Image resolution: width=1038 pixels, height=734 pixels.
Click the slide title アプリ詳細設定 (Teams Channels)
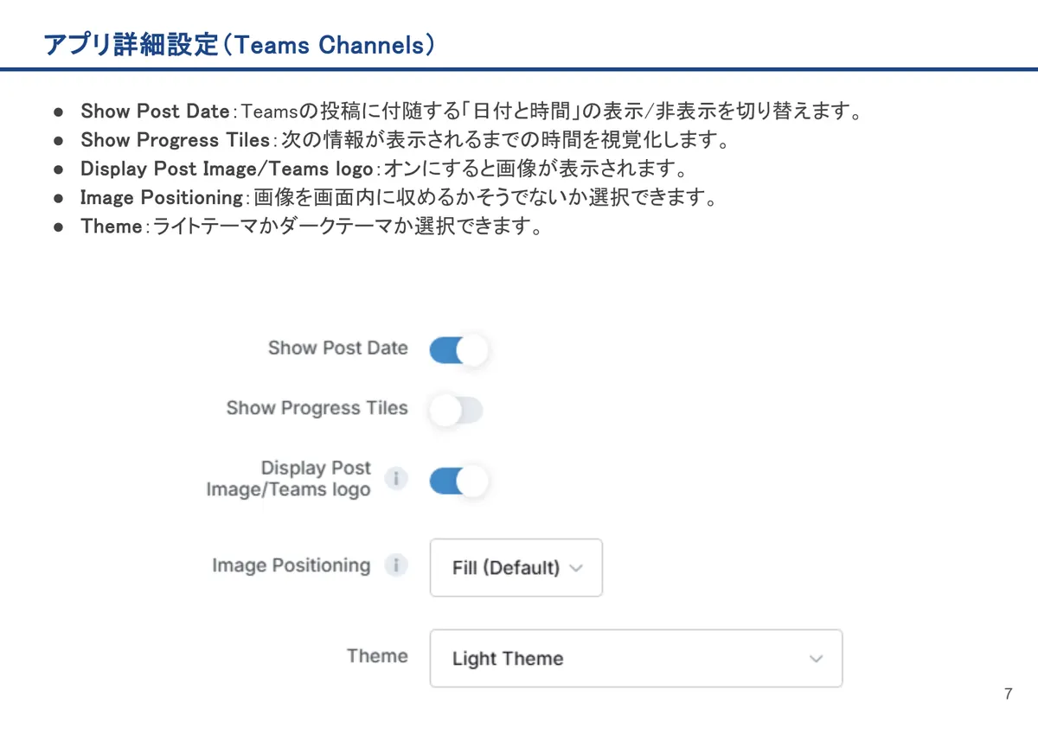tap(239, 45)
